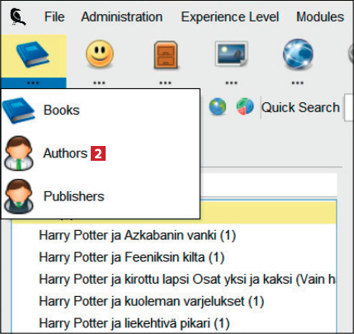Open the Modules menu

click(x=320, y=16)
